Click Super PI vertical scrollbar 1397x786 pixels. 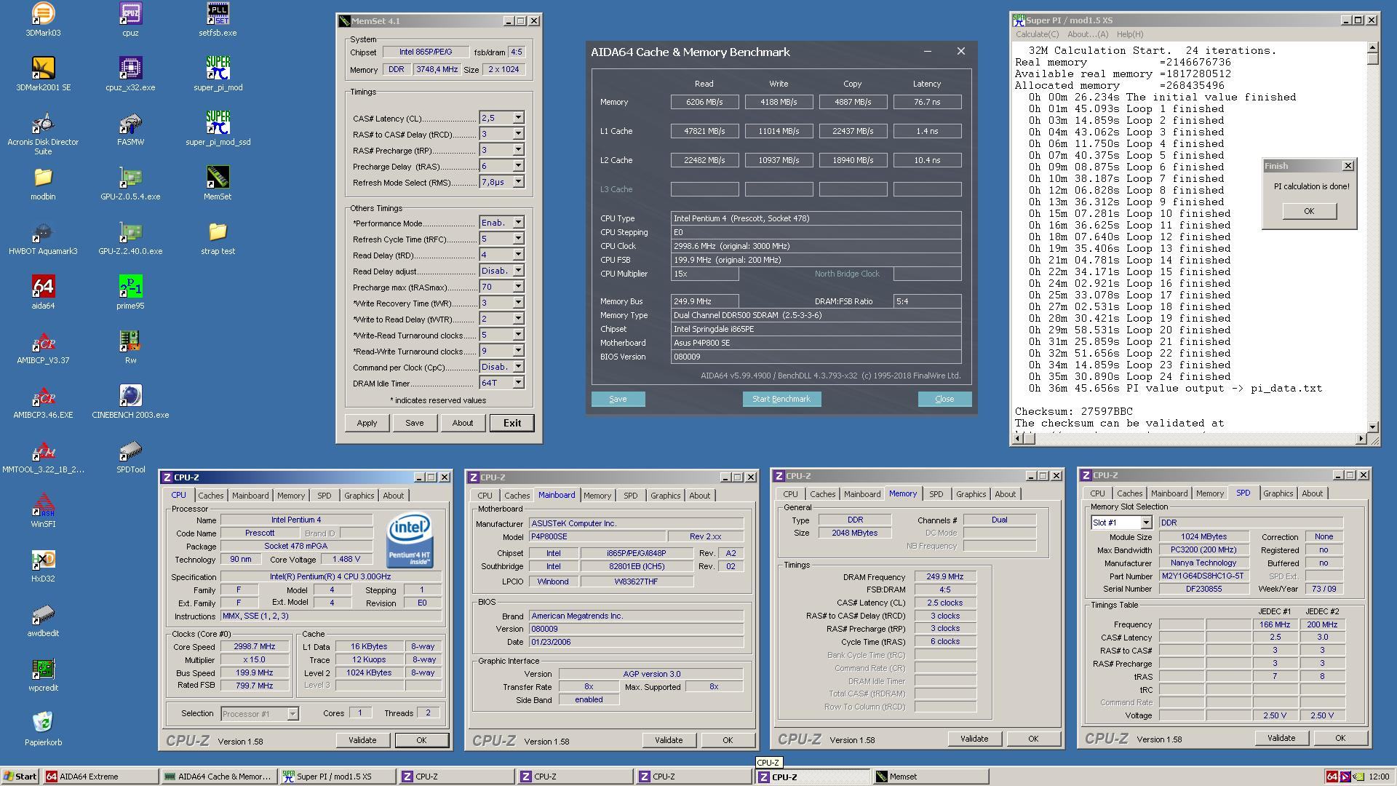[1373, 237]
